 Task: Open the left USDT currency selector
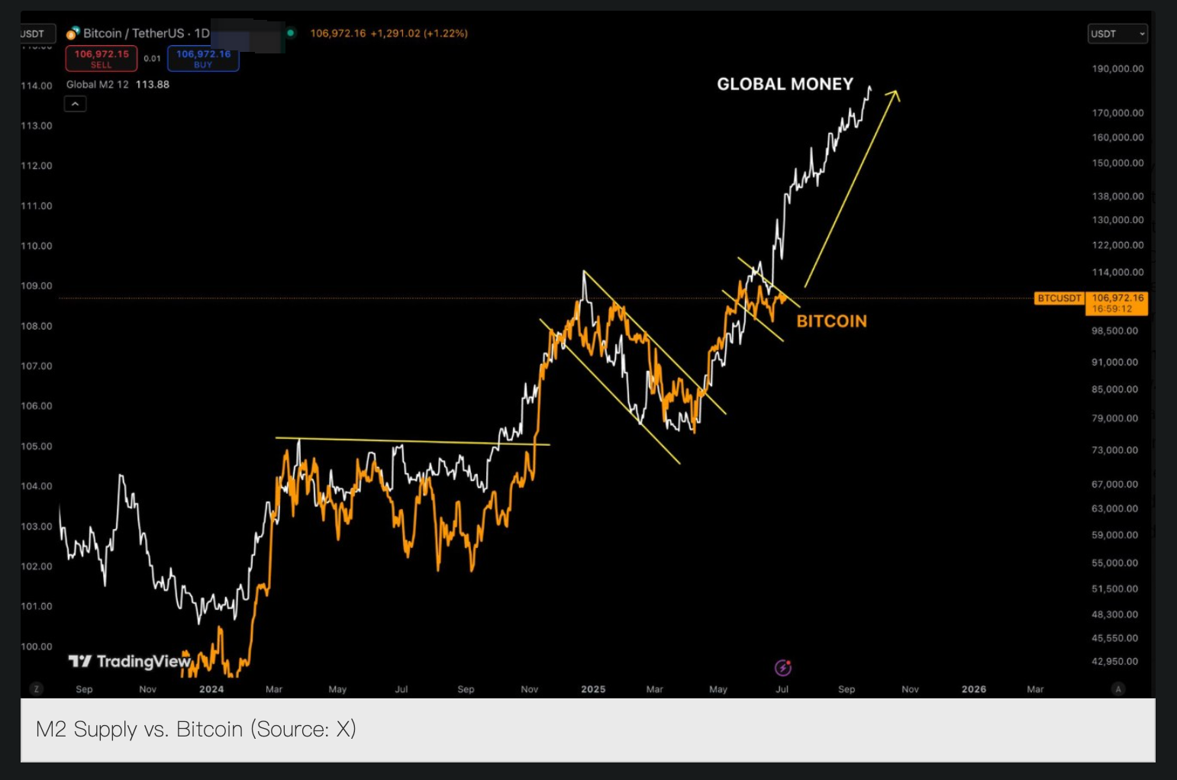35,34
